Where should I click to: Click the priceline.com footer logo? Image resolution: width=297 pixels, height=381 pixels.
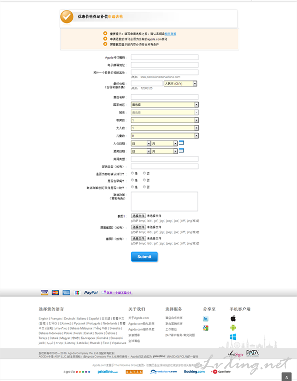click(x=108, y=372)
